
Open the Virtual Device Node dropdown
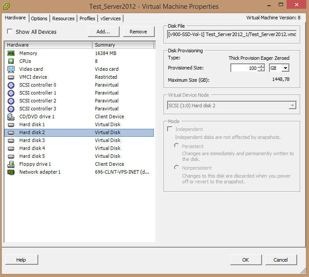(x=292, y=106)
